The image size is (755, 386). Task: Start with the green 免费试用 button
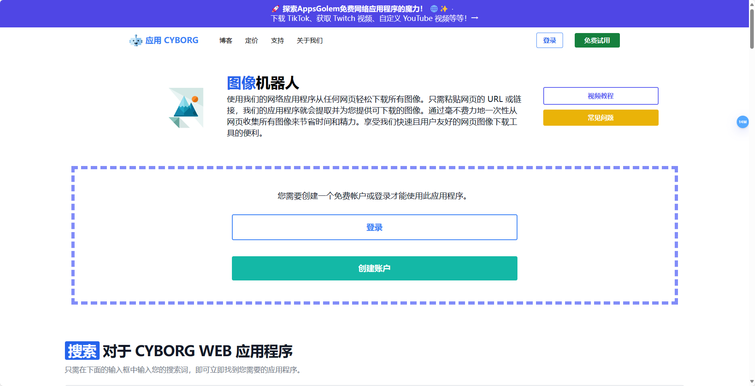(x=597, y=40)
